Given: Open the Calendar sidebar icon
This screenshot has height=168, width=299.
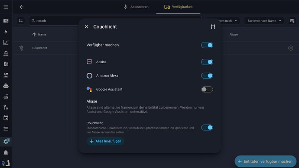Looking at the screenshot, I should pyautogui.click(x=6, y=118).
